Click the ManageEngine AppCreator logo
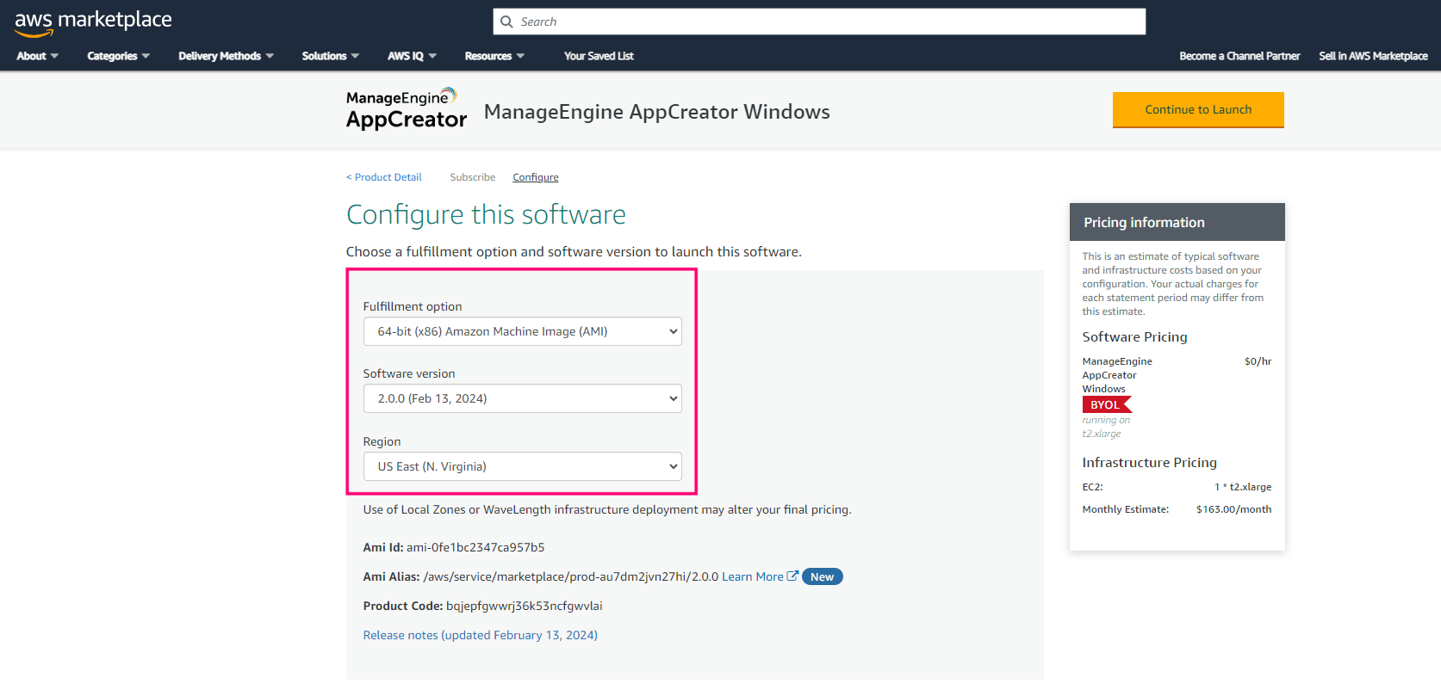The width and height of the screenshot is (1441, 690). point(406,109)
